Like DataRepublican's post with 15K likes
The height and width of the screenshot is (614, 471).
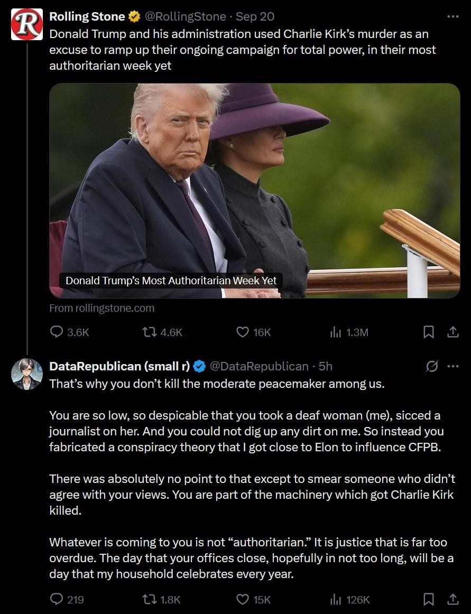coord(254,600)
